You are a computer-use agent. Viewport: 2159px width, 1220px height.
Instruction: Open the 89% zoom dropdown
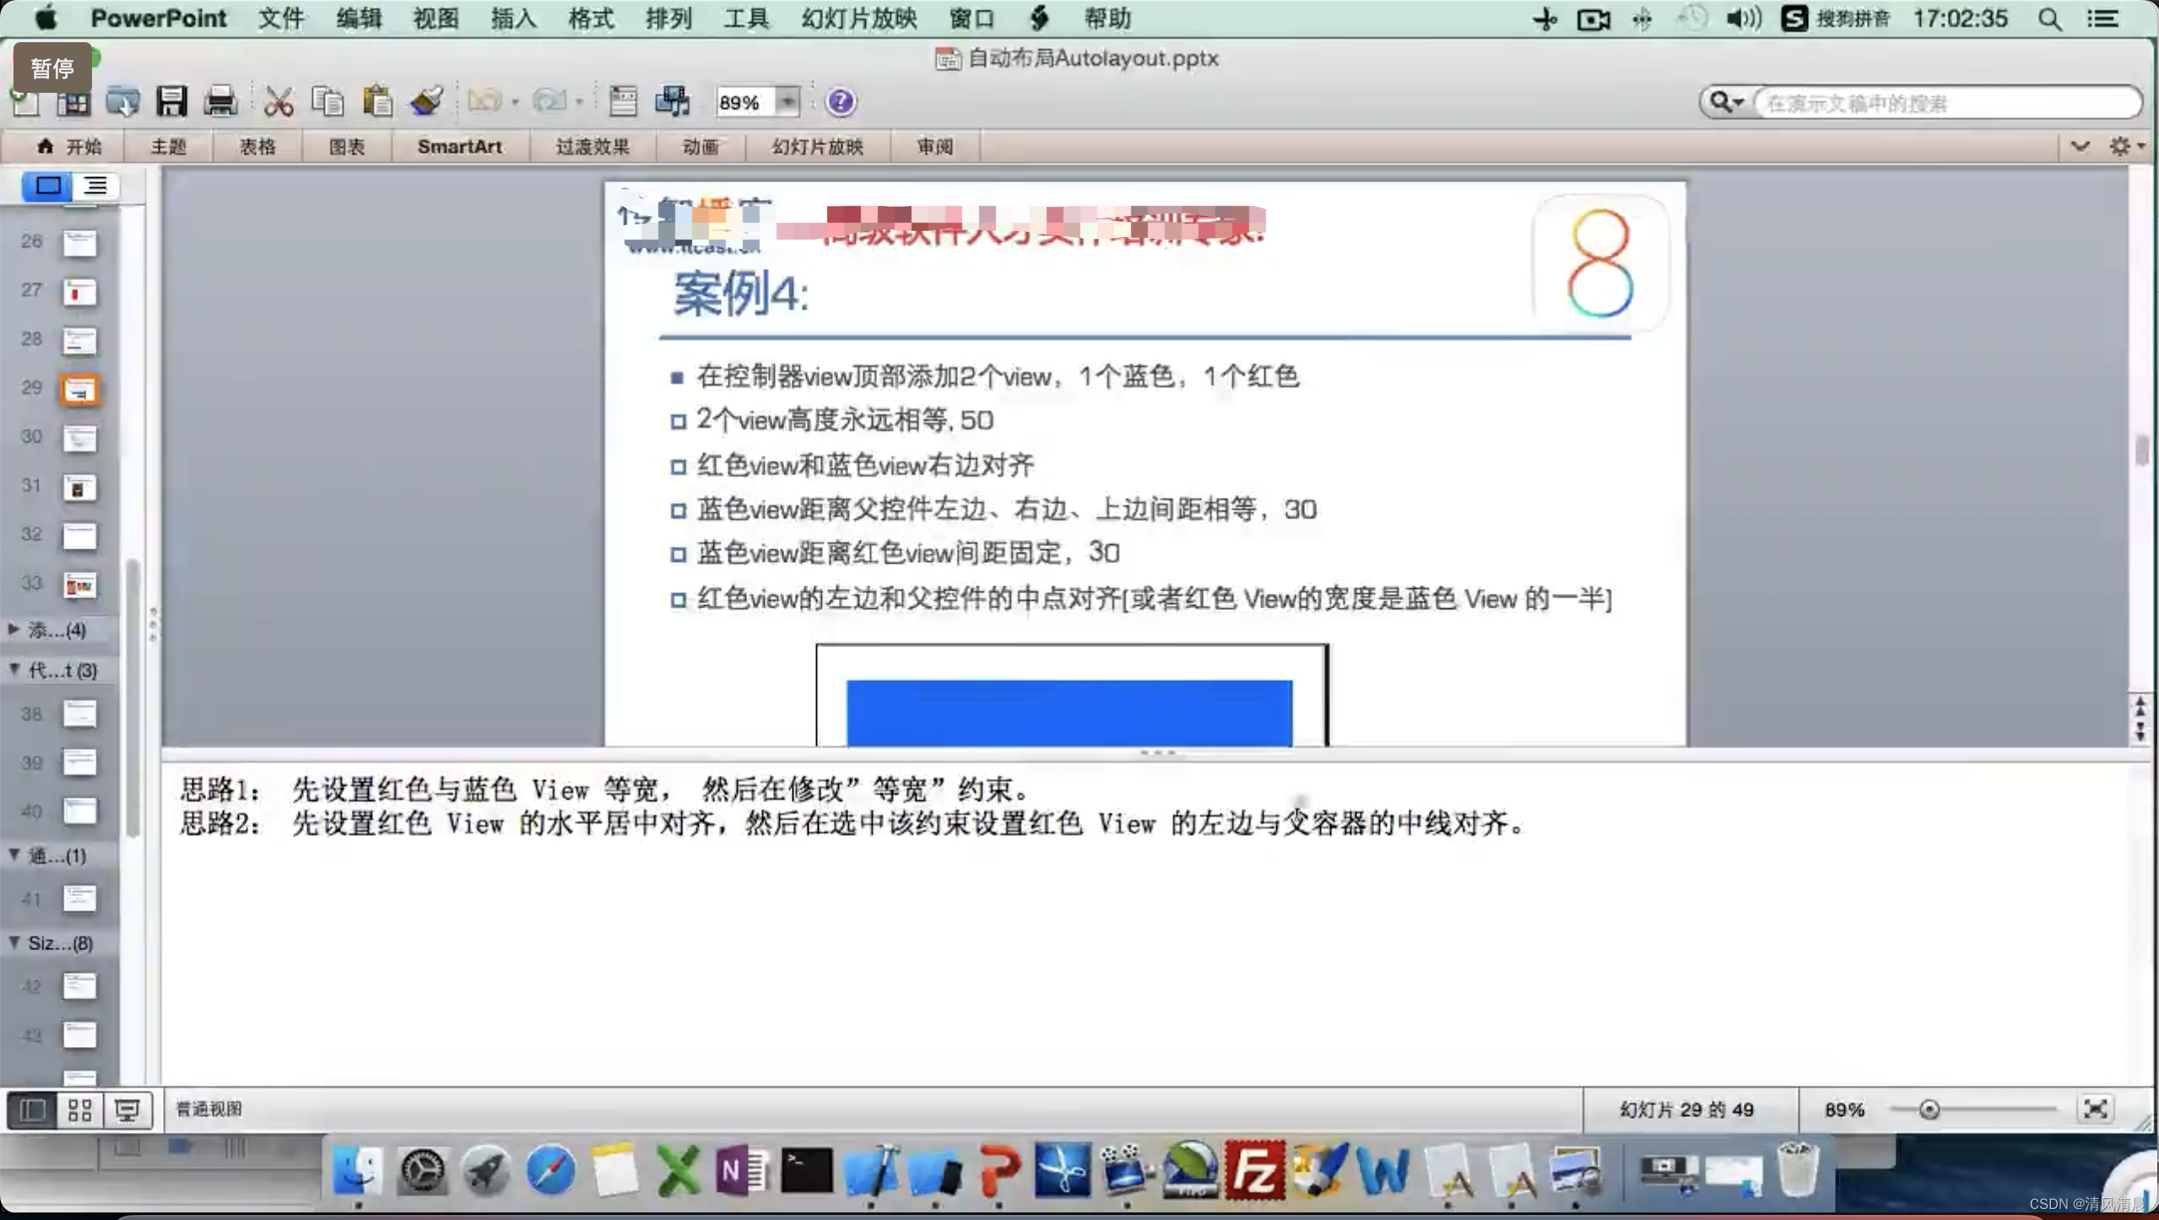pos(787,102)
